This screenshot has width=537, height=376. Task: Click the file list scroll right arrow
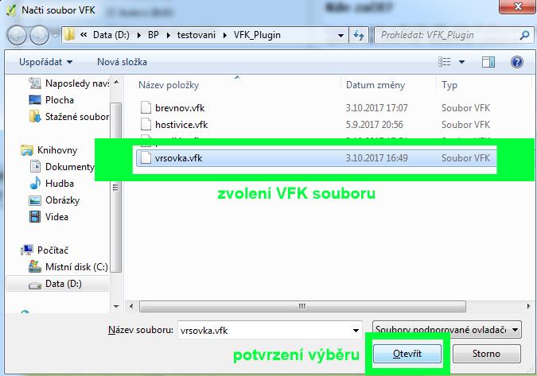(x=528, y=306)
